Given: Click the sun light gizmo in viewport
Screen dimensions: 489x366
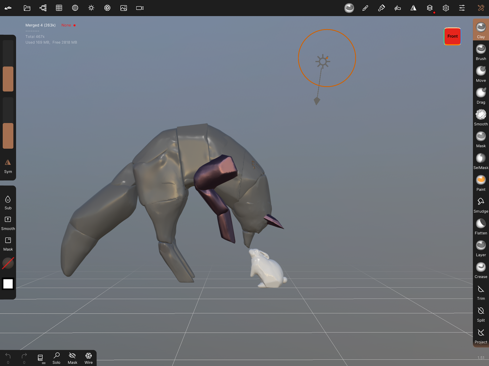Looking at the screenshot, I should click(x=322, y=61).
